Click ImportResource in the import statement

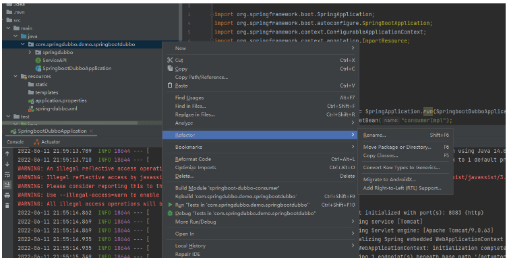click(x=386, y=40)
